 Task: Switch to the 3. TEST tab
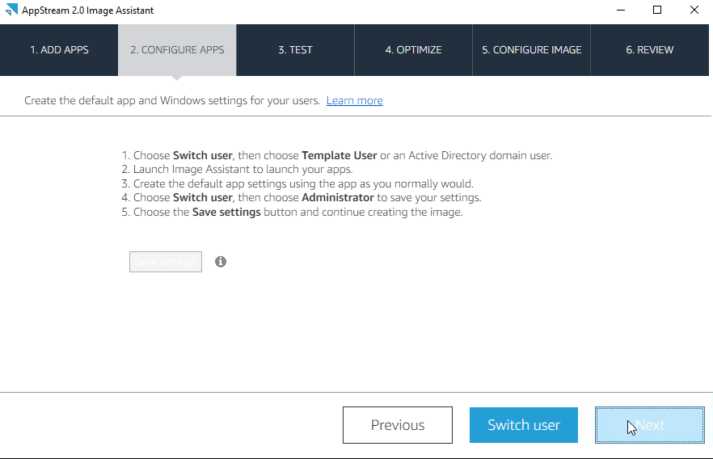[296, 50]
